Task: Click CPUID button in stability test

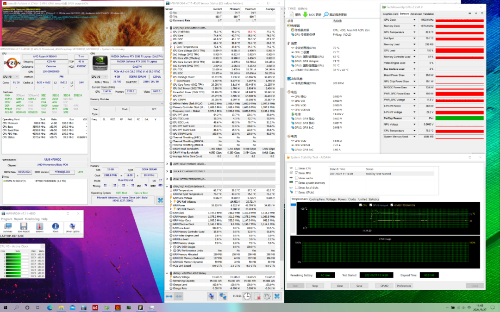Action: [384, 286]
